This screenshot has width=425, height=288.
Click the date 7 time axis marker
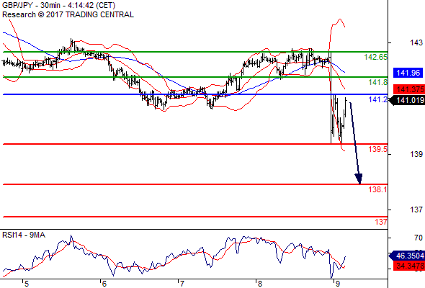(x=182, y=284)
